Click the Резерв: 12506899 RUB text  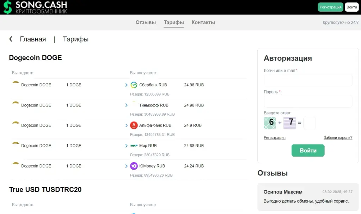coord(149,94)
